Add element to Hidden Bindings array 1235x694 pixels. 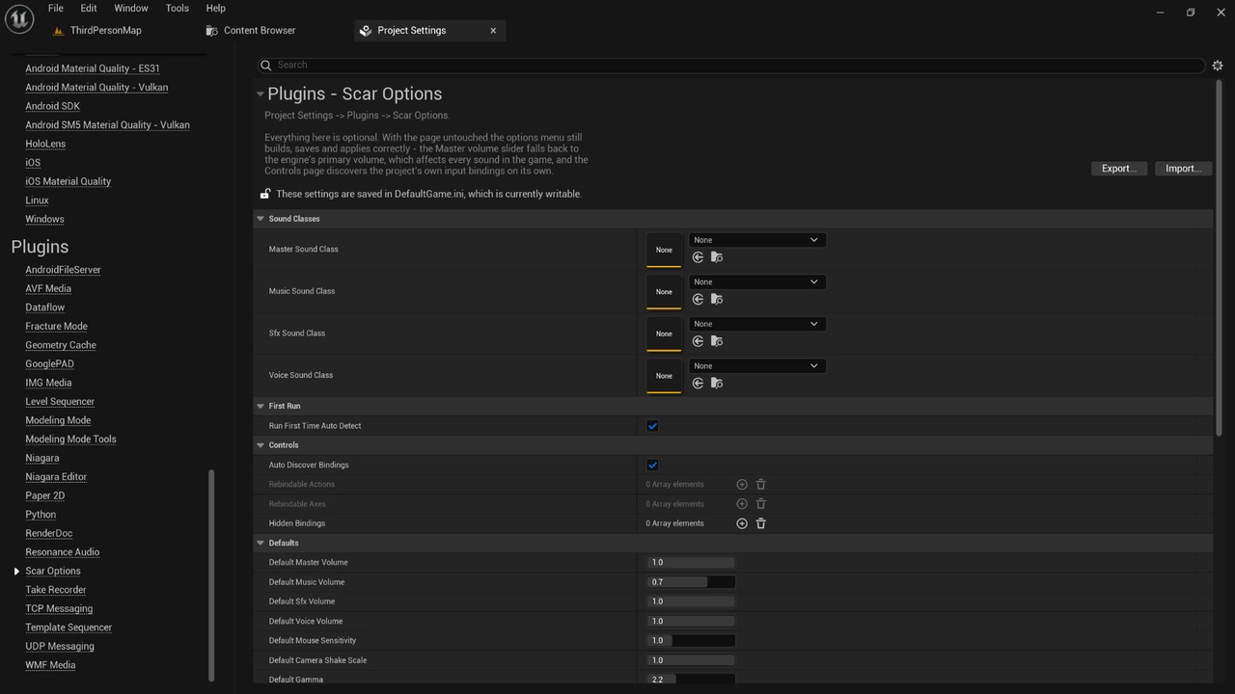click(742, 523)
